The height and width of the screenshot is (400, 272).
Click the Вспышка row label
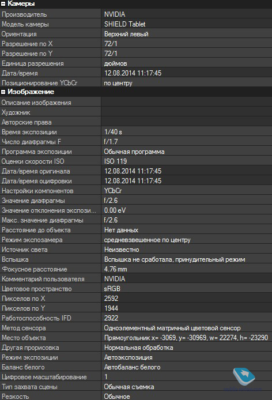[x=15, y=259]
